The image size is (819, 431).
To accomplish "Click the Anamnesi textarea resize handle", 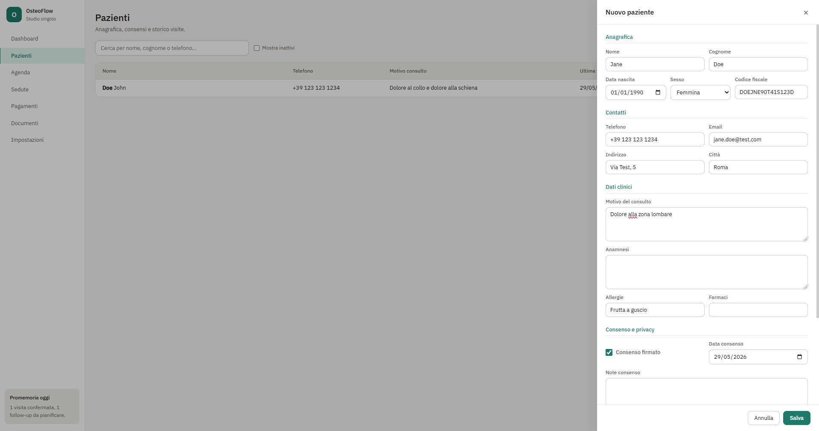I will pos(805,286).
